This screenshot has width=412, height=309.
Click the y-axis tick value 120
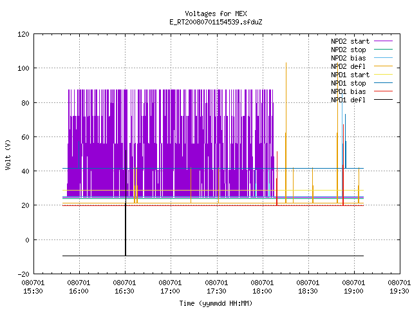coord(23,34)
